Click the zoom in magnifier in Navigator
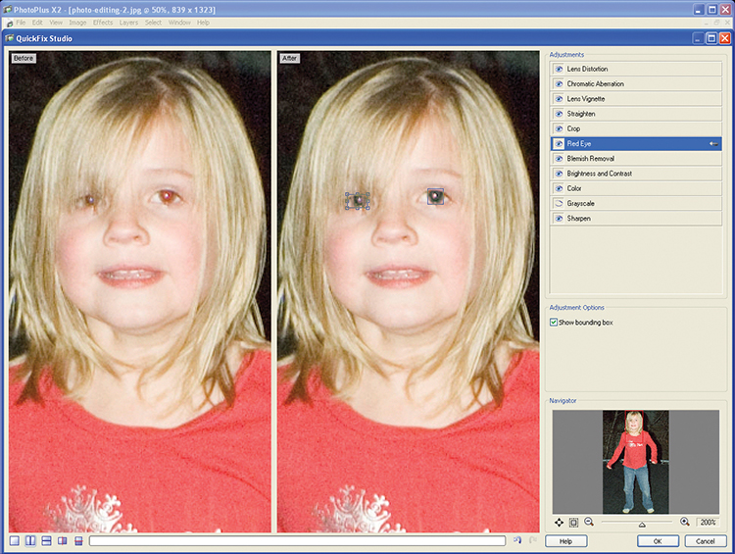Image resolution: width=735 pixels, height=554 pixels. click(684, 523)
